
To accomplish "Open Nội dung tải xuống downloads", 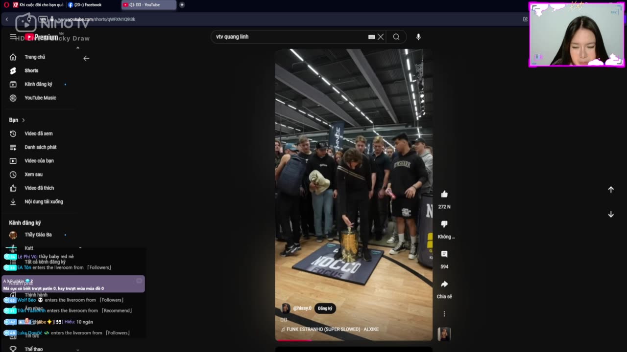I will pos(44,202).
